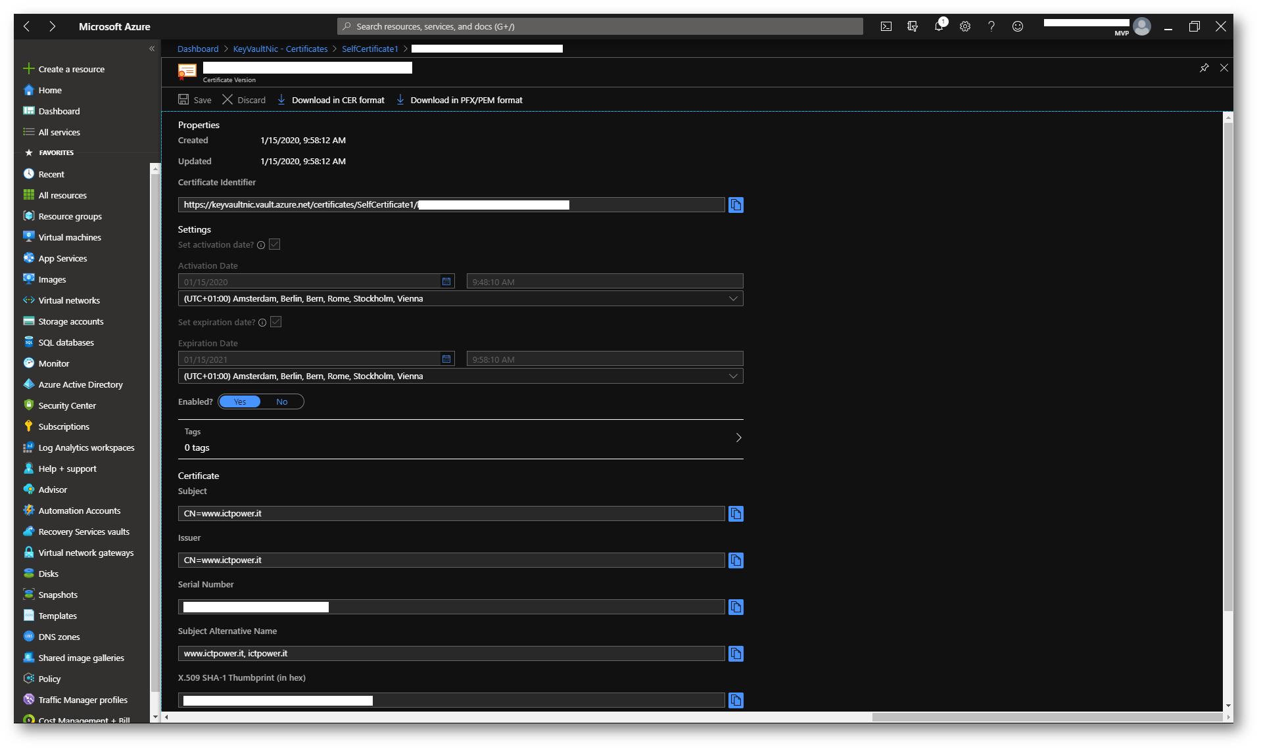The image size is (1261, 751).
Task: Click the Save toolbar button
Action: [195, 100]
